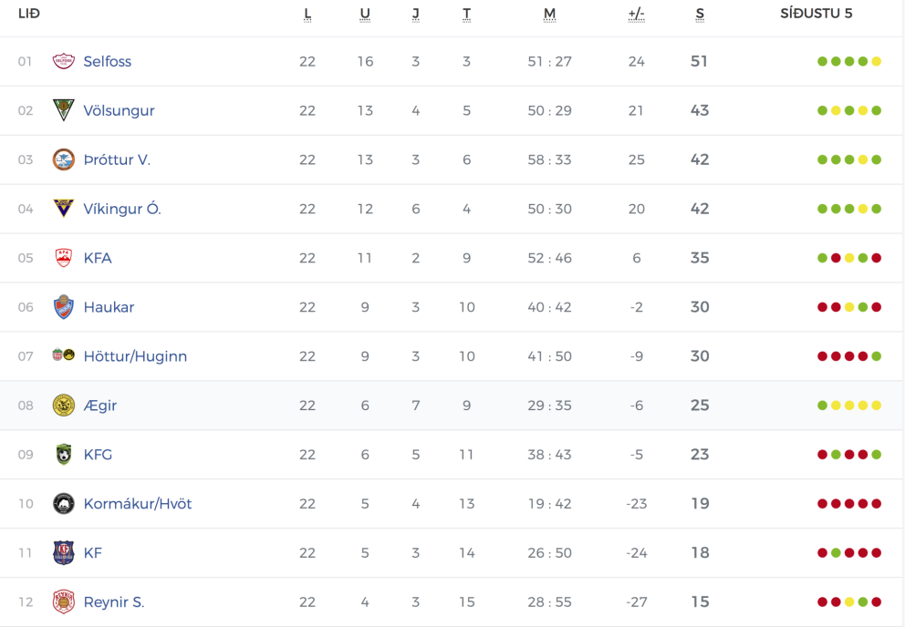This screenshot has width=905, height=627.
Task: Click the KFA team logo
Action: [63, 258]
